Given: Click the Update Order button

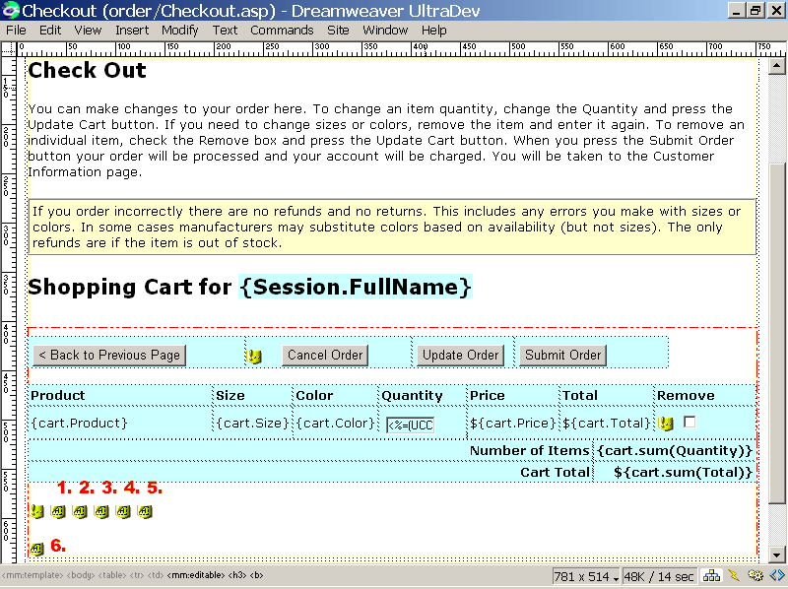Looking at the screenshot, I should coord(461,355).
